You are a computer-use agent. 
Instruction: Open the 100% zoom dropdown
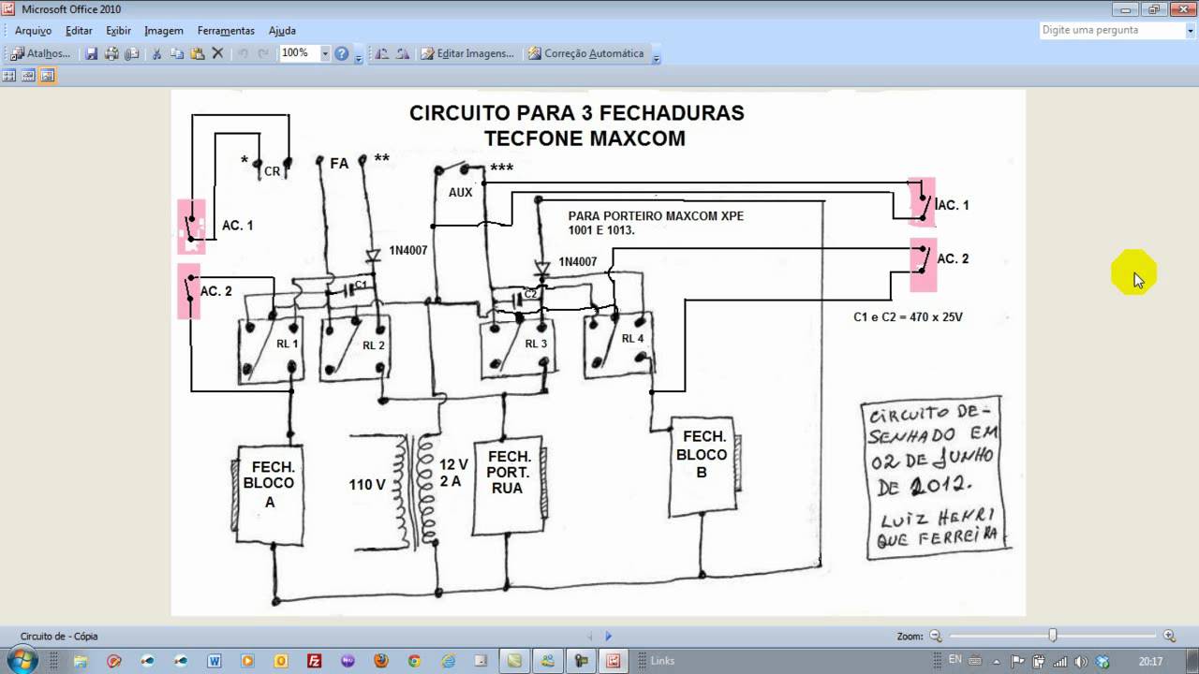tap(325, 53)
